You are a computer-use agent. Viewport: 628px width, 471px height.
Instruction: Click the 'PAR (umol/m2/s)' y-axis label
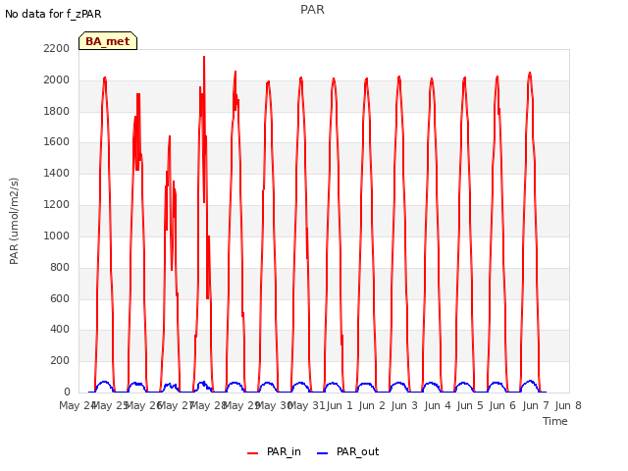pos(14,221)
